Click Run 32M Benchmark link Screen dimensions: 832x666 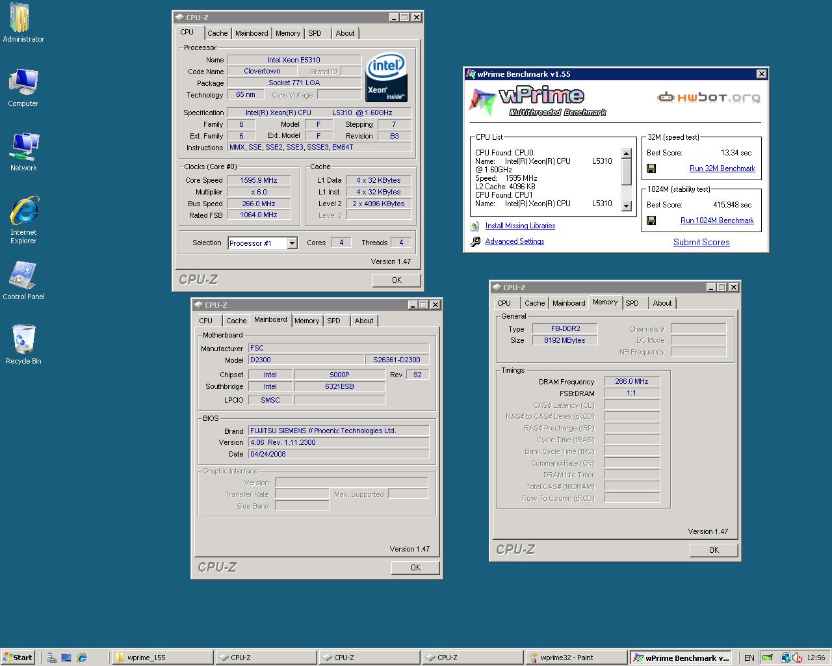[722, 168]
